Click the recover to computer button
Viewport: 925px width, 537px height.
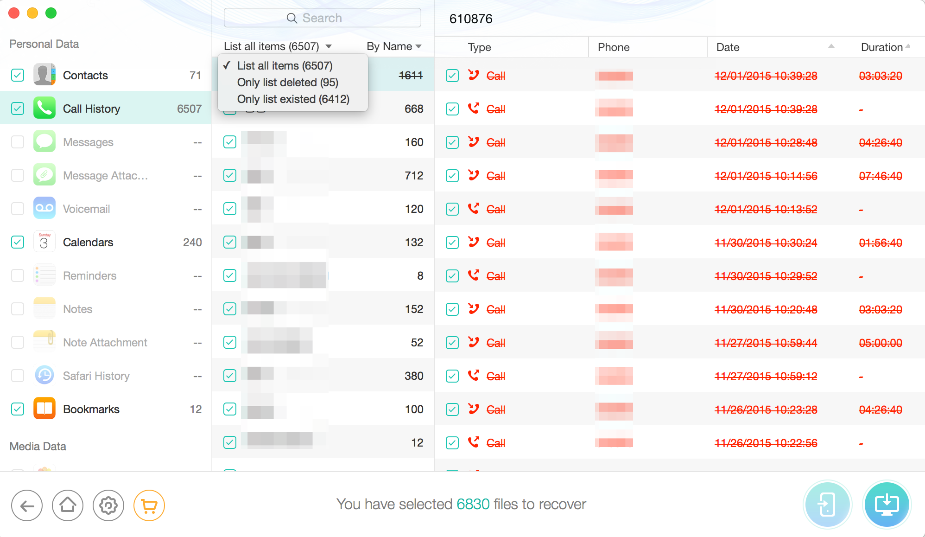tap(887, 505)
